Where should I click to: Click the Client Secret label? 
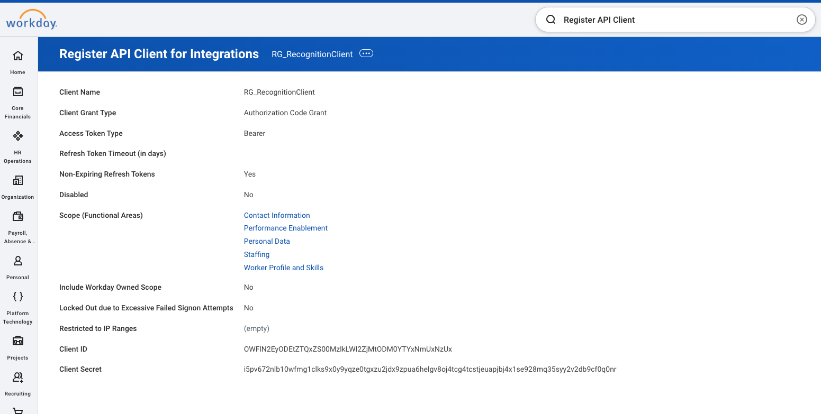80,369
